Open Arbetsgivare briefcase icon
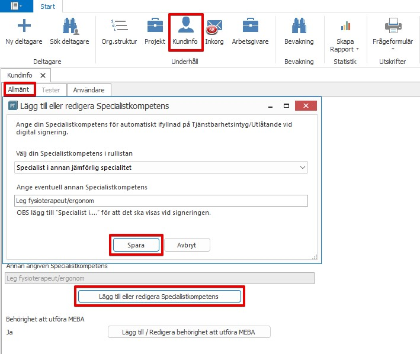This screenshot has width=420, height=354. [250, 25]
